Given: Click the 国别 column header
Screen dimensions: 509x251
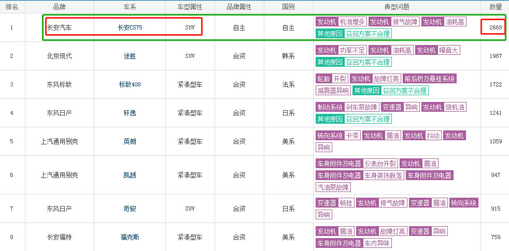Looking at the screenshot, I should point(289,7).
